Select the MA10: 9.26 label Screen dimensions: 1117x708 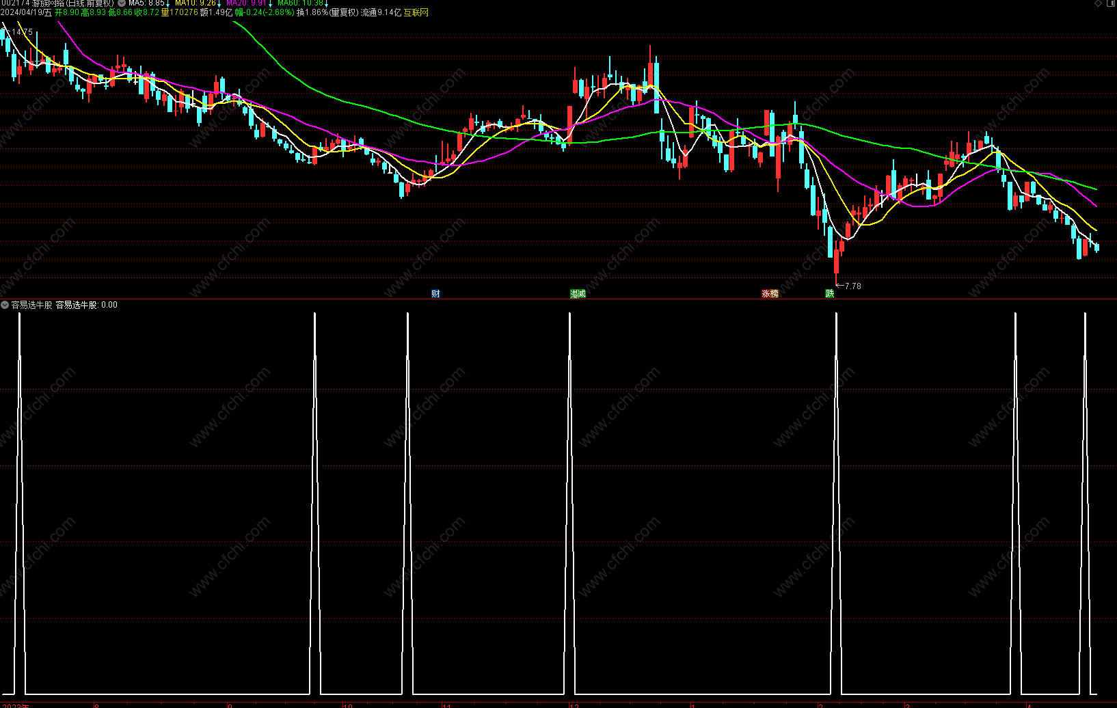pos(196,3)
